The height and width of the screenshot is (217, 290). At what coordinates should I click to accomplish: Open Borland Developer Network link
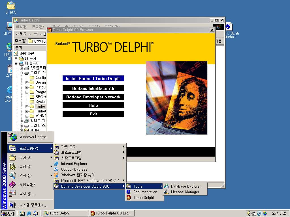coord(93,97)
